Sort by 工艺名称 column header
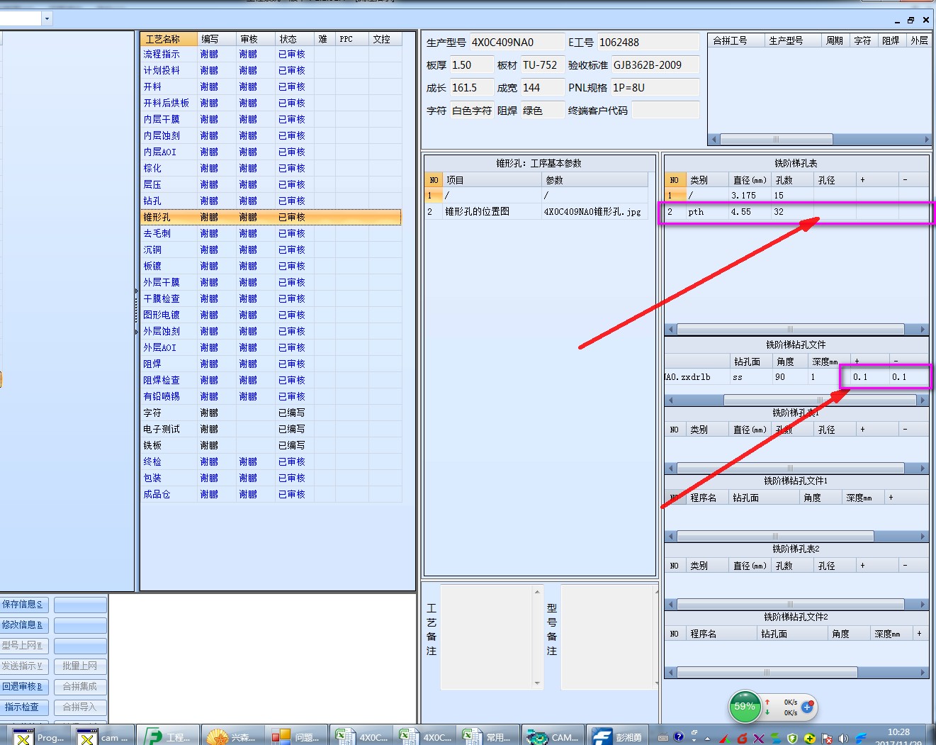Viewport: 936px width, 745px height. tap(169, 39)
